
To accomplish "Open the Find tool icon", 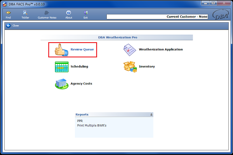I will (x=8, y=13).
